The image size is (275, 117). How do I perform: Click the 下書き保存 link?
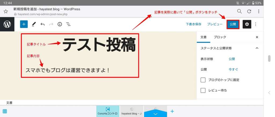coord(193,24)
